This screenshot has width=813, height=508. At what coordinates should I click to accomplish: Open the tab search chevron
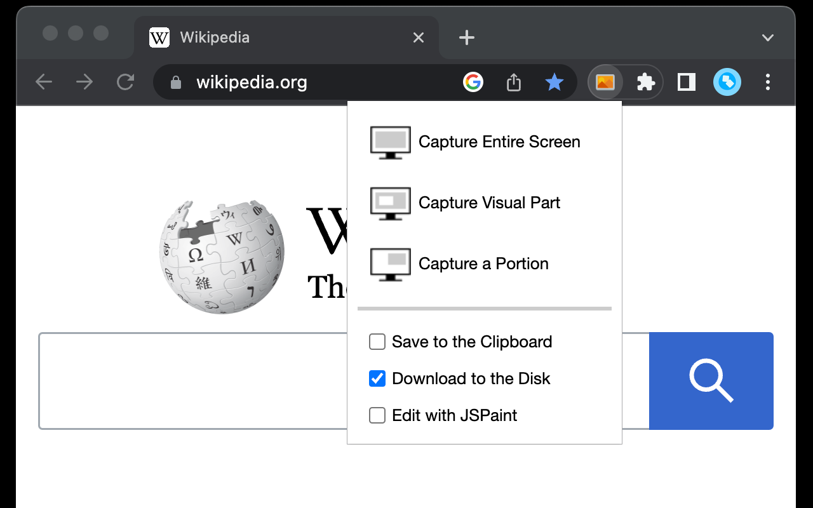click(767, 37)
